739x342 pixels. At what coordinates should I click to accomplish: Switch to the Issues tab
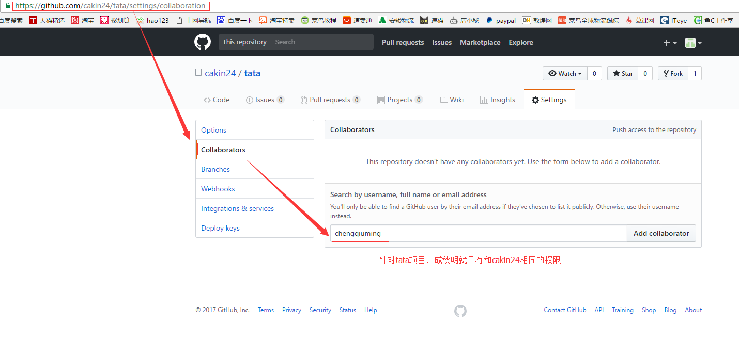pos(265,100)
